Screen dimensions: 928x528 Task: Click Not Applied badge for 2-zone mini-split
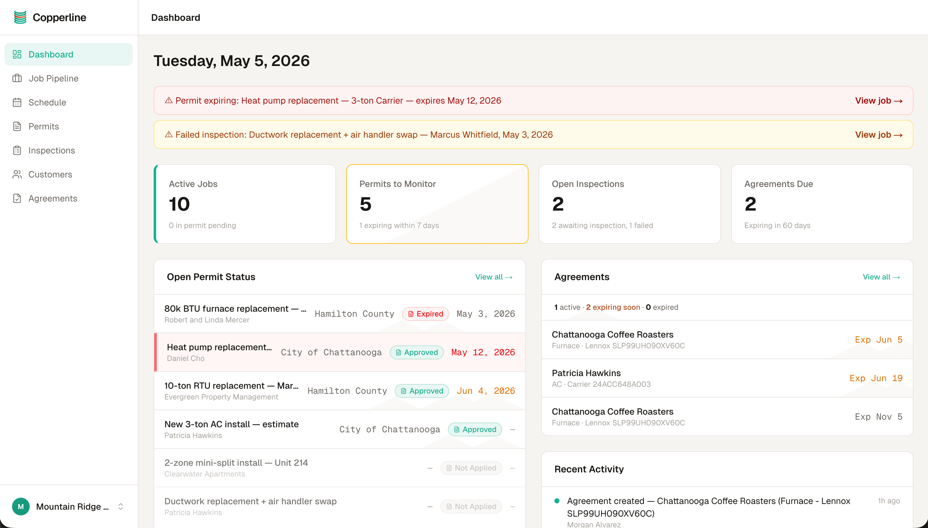click(471, 468)
